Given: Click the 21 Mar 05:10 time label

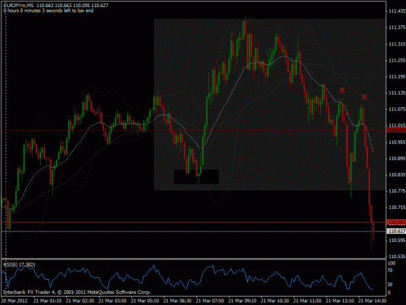Looking at the screenshot, I should [x=145, y=301].
